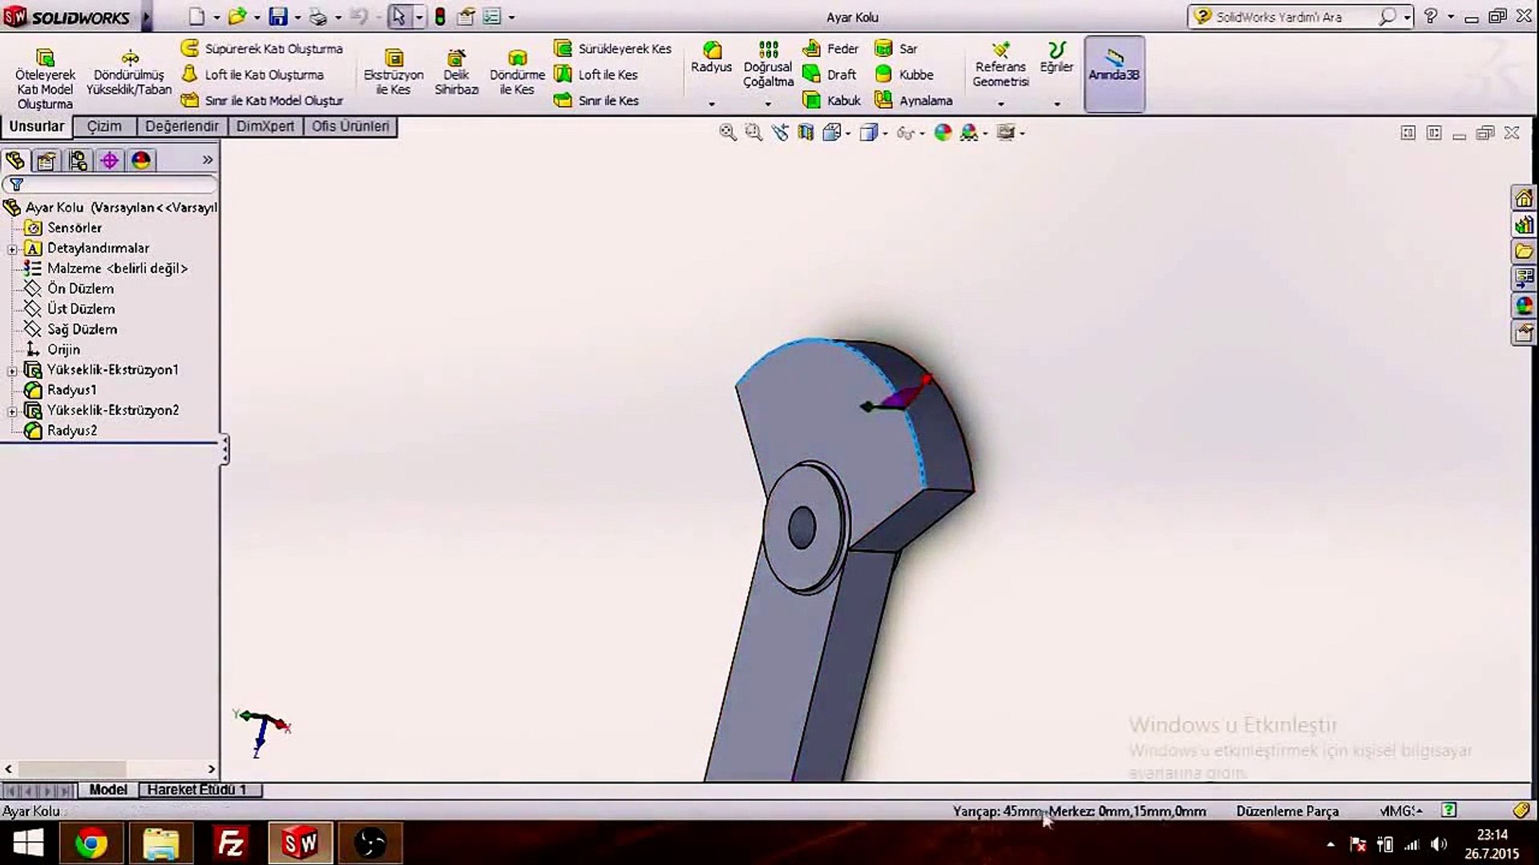Screen dimensions: 1539x865
Task: Expand the Yükseklik-Ekstrüzyon1 feature node
Action: 12,371
